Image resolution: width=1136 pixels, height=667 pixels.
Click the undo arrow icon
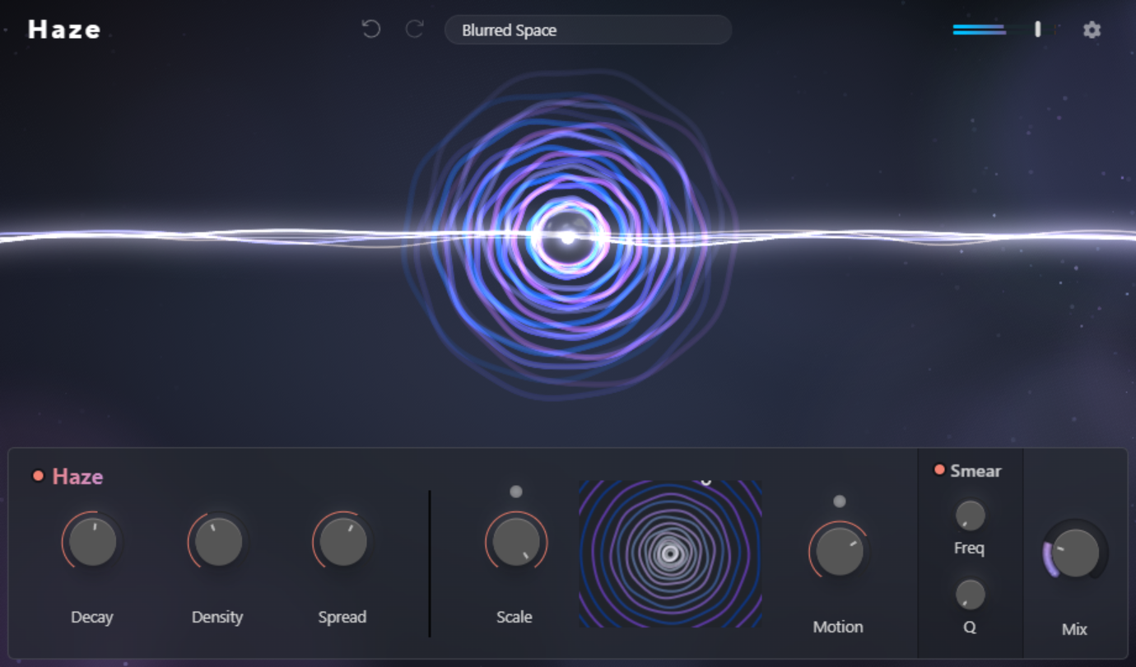click(371, 30)
